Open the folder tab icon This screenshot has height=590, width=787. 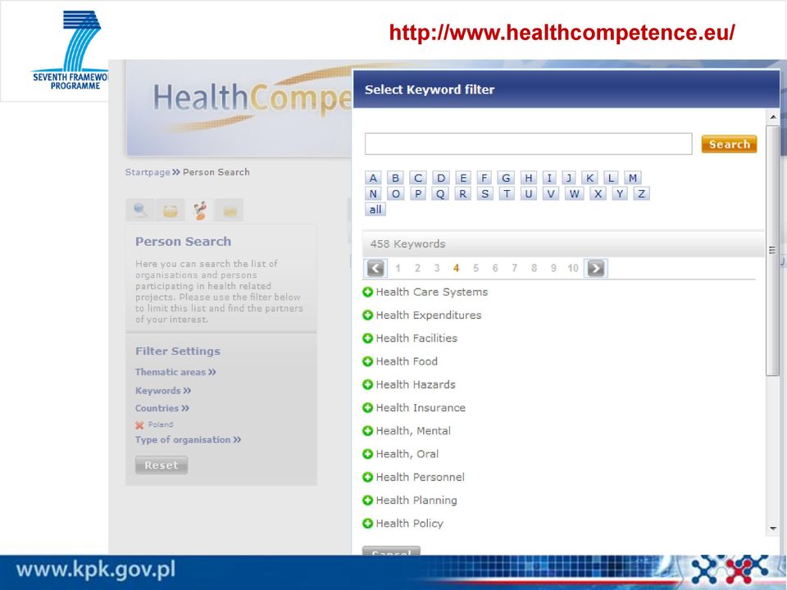click(x=171, y=210)
